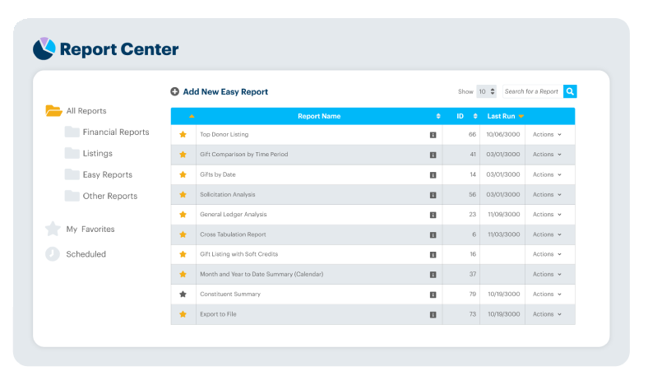
Task: Click the plus icon for new Easy Report
Action: 174,92
